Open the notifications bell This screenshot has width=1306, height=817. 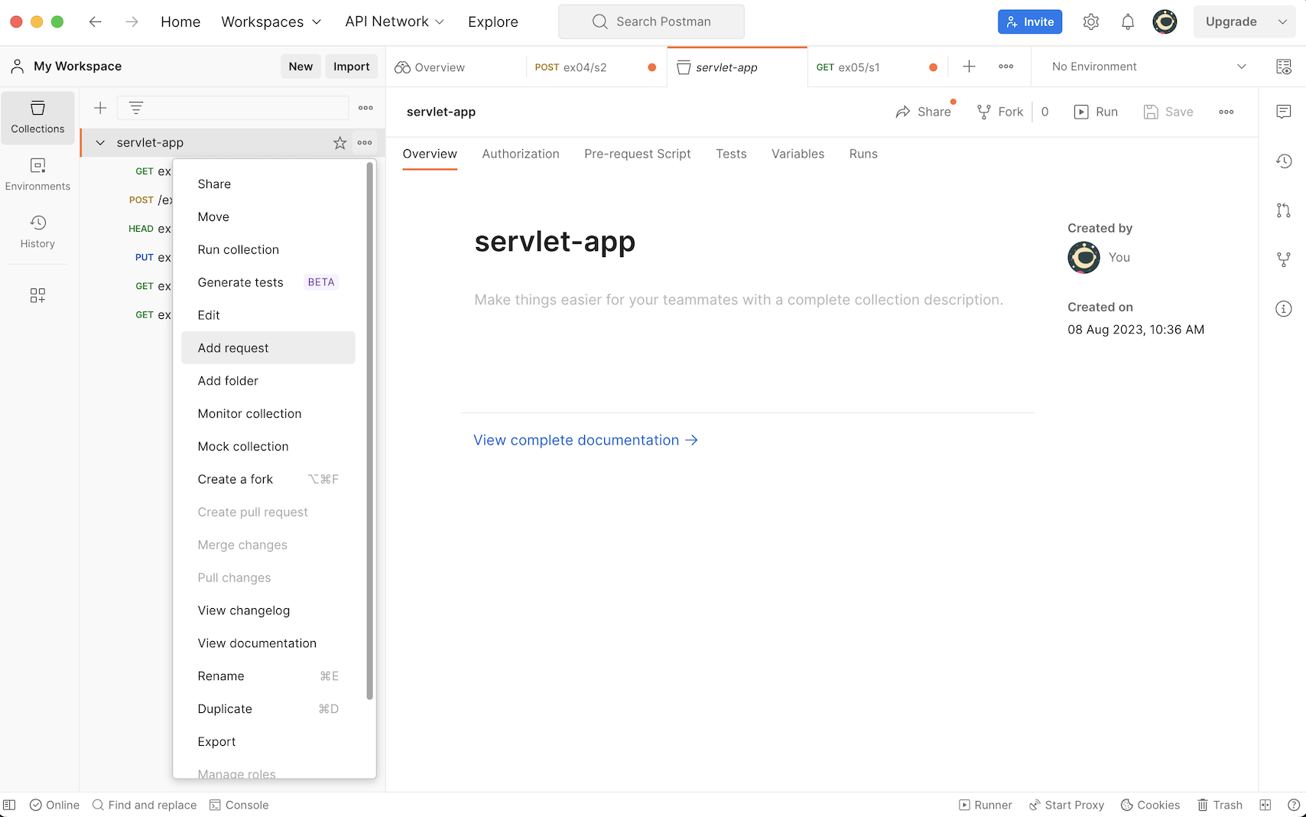[1128, 22]
